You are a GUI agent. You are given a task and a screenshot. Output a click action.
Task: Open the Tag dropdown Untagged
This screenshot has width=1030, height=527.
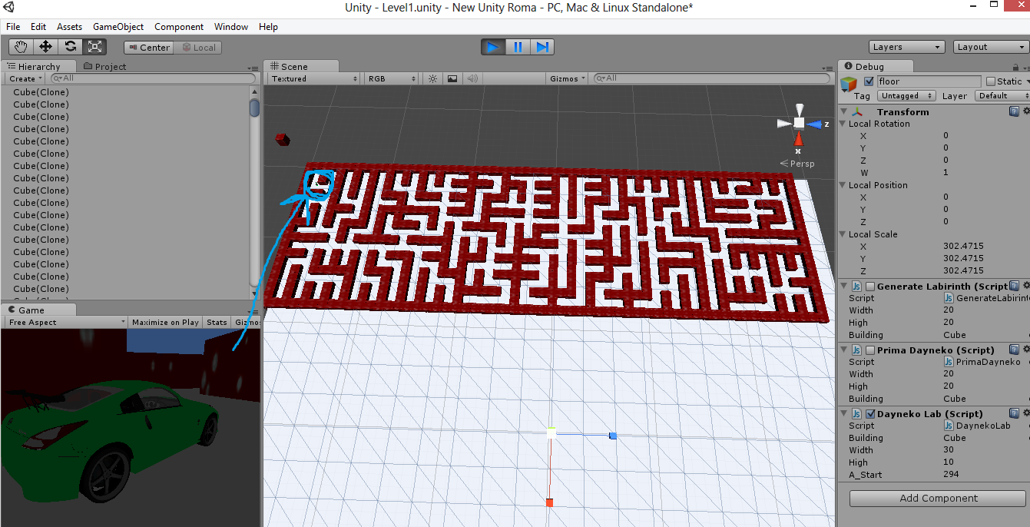click(906, 96)
